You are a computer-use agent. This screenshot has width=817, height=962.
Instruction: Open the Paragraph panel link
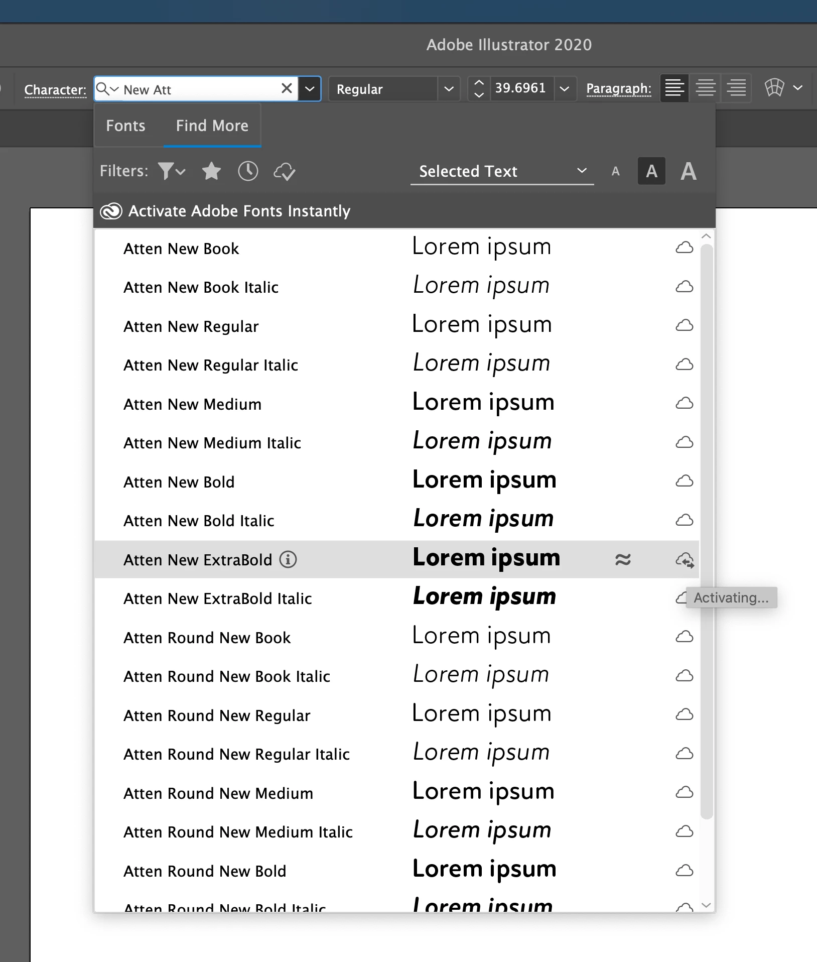[619, 89]
